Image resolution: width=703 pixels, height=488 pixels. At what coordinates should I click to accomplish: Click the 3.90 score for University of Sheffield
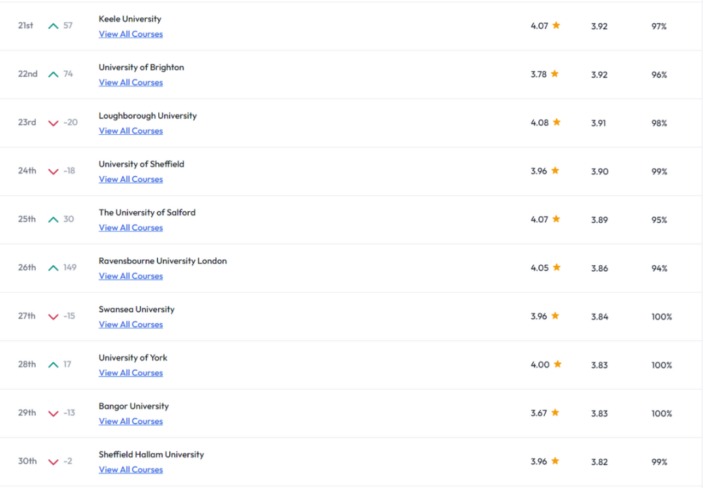click(600, 172)
